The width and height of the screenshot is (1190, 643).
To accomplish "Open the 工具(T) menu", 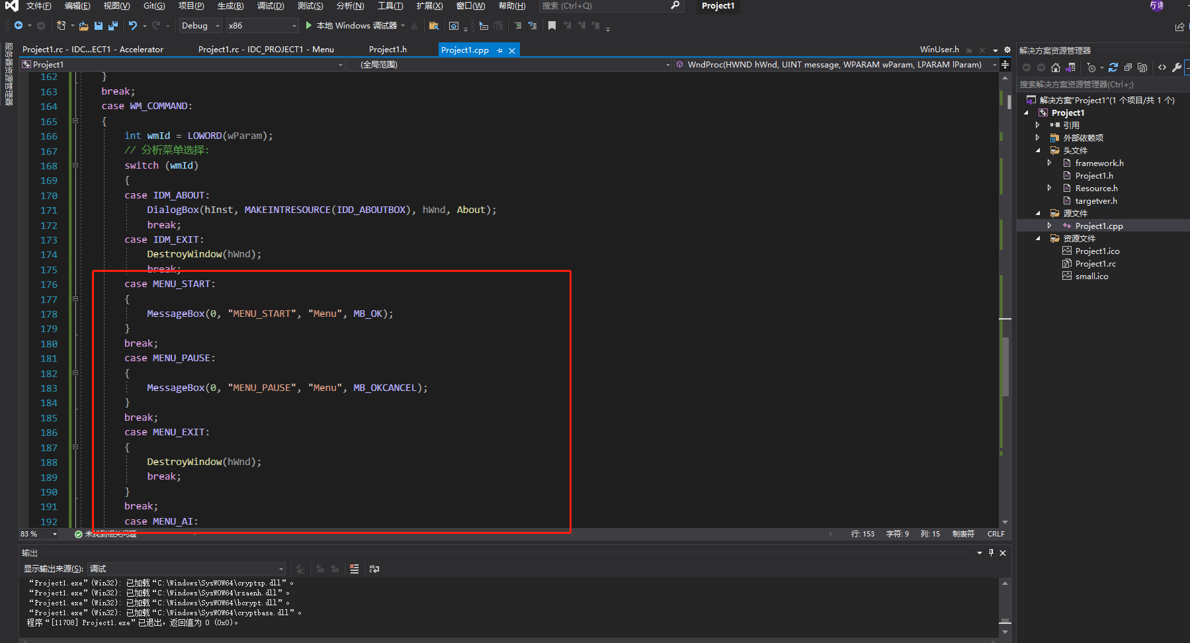I will (x=390, y=6).
